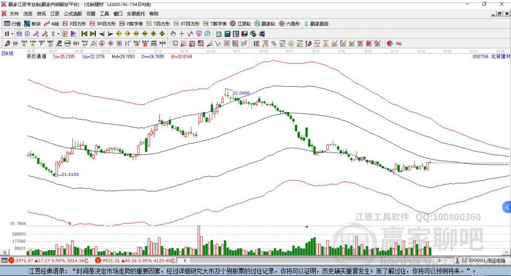Open the 文件 menu
This screenshot has width=511, height=276.
point(14,13)
